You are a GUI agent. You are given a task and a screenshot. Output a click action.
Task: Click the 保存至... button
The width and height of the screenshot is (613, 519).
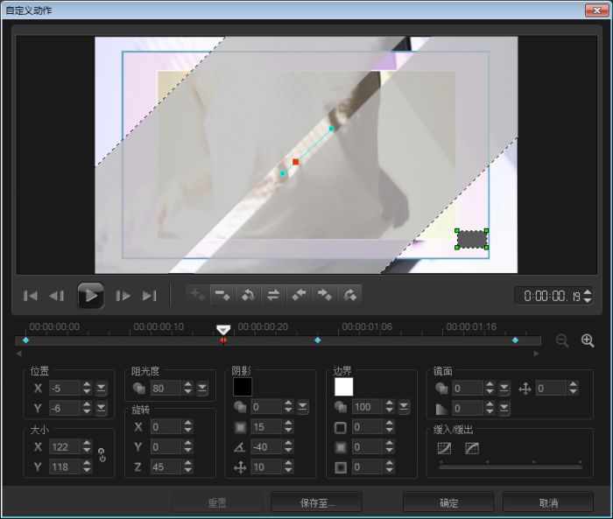(x=316, y=503)
